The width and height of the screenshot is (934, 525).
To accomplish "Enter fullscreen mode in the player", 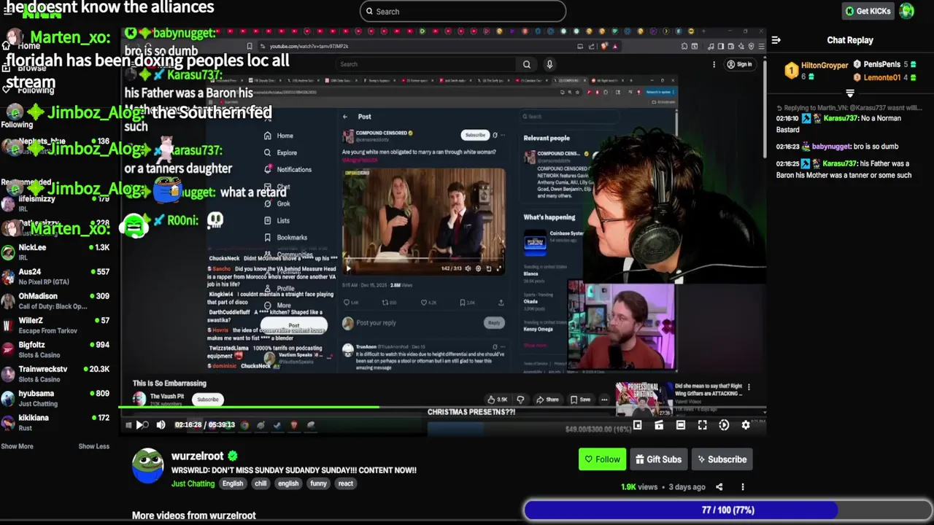I will (x=702, y=425).
